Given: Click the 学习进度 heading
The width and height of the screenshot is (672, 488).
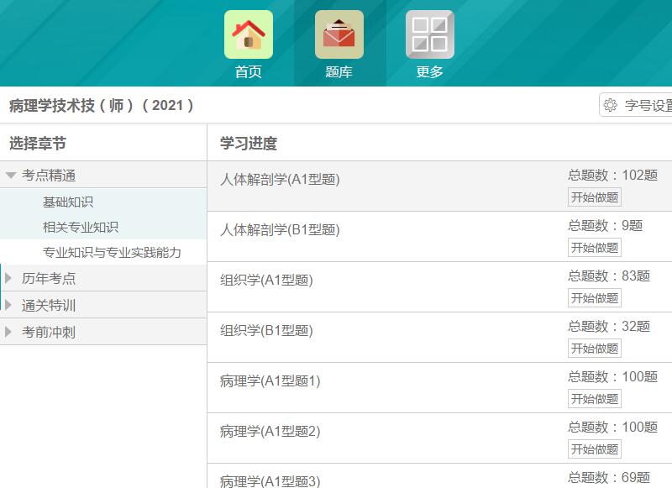Looking at the screenshot, I should tap(249, 144).
